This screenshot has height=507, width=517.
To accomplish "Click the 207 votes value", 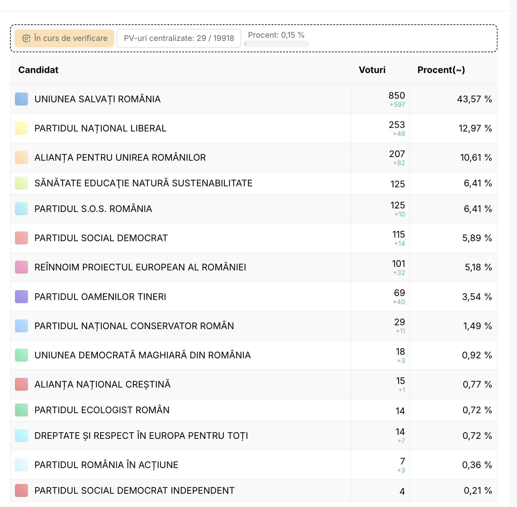I will (x=397, y=154).
